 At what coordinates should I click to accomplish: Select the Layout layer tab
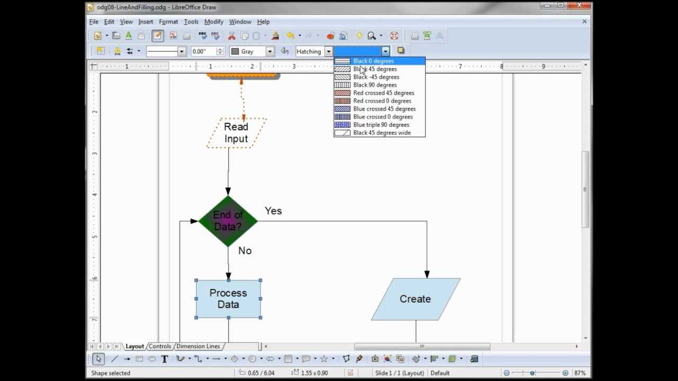click(x=135, y=346)
